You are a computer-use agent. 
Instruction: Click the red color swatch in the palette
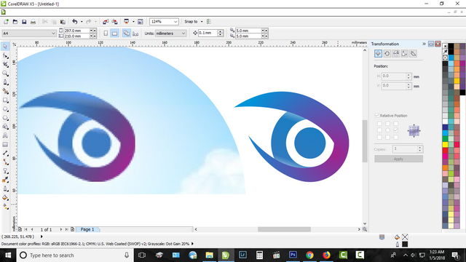click(445, 150)
